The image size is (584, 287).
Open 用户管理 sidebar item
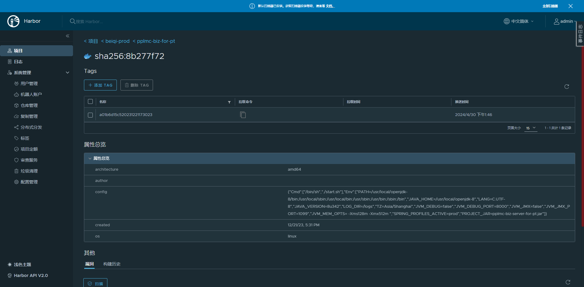(x=29, y=84)
